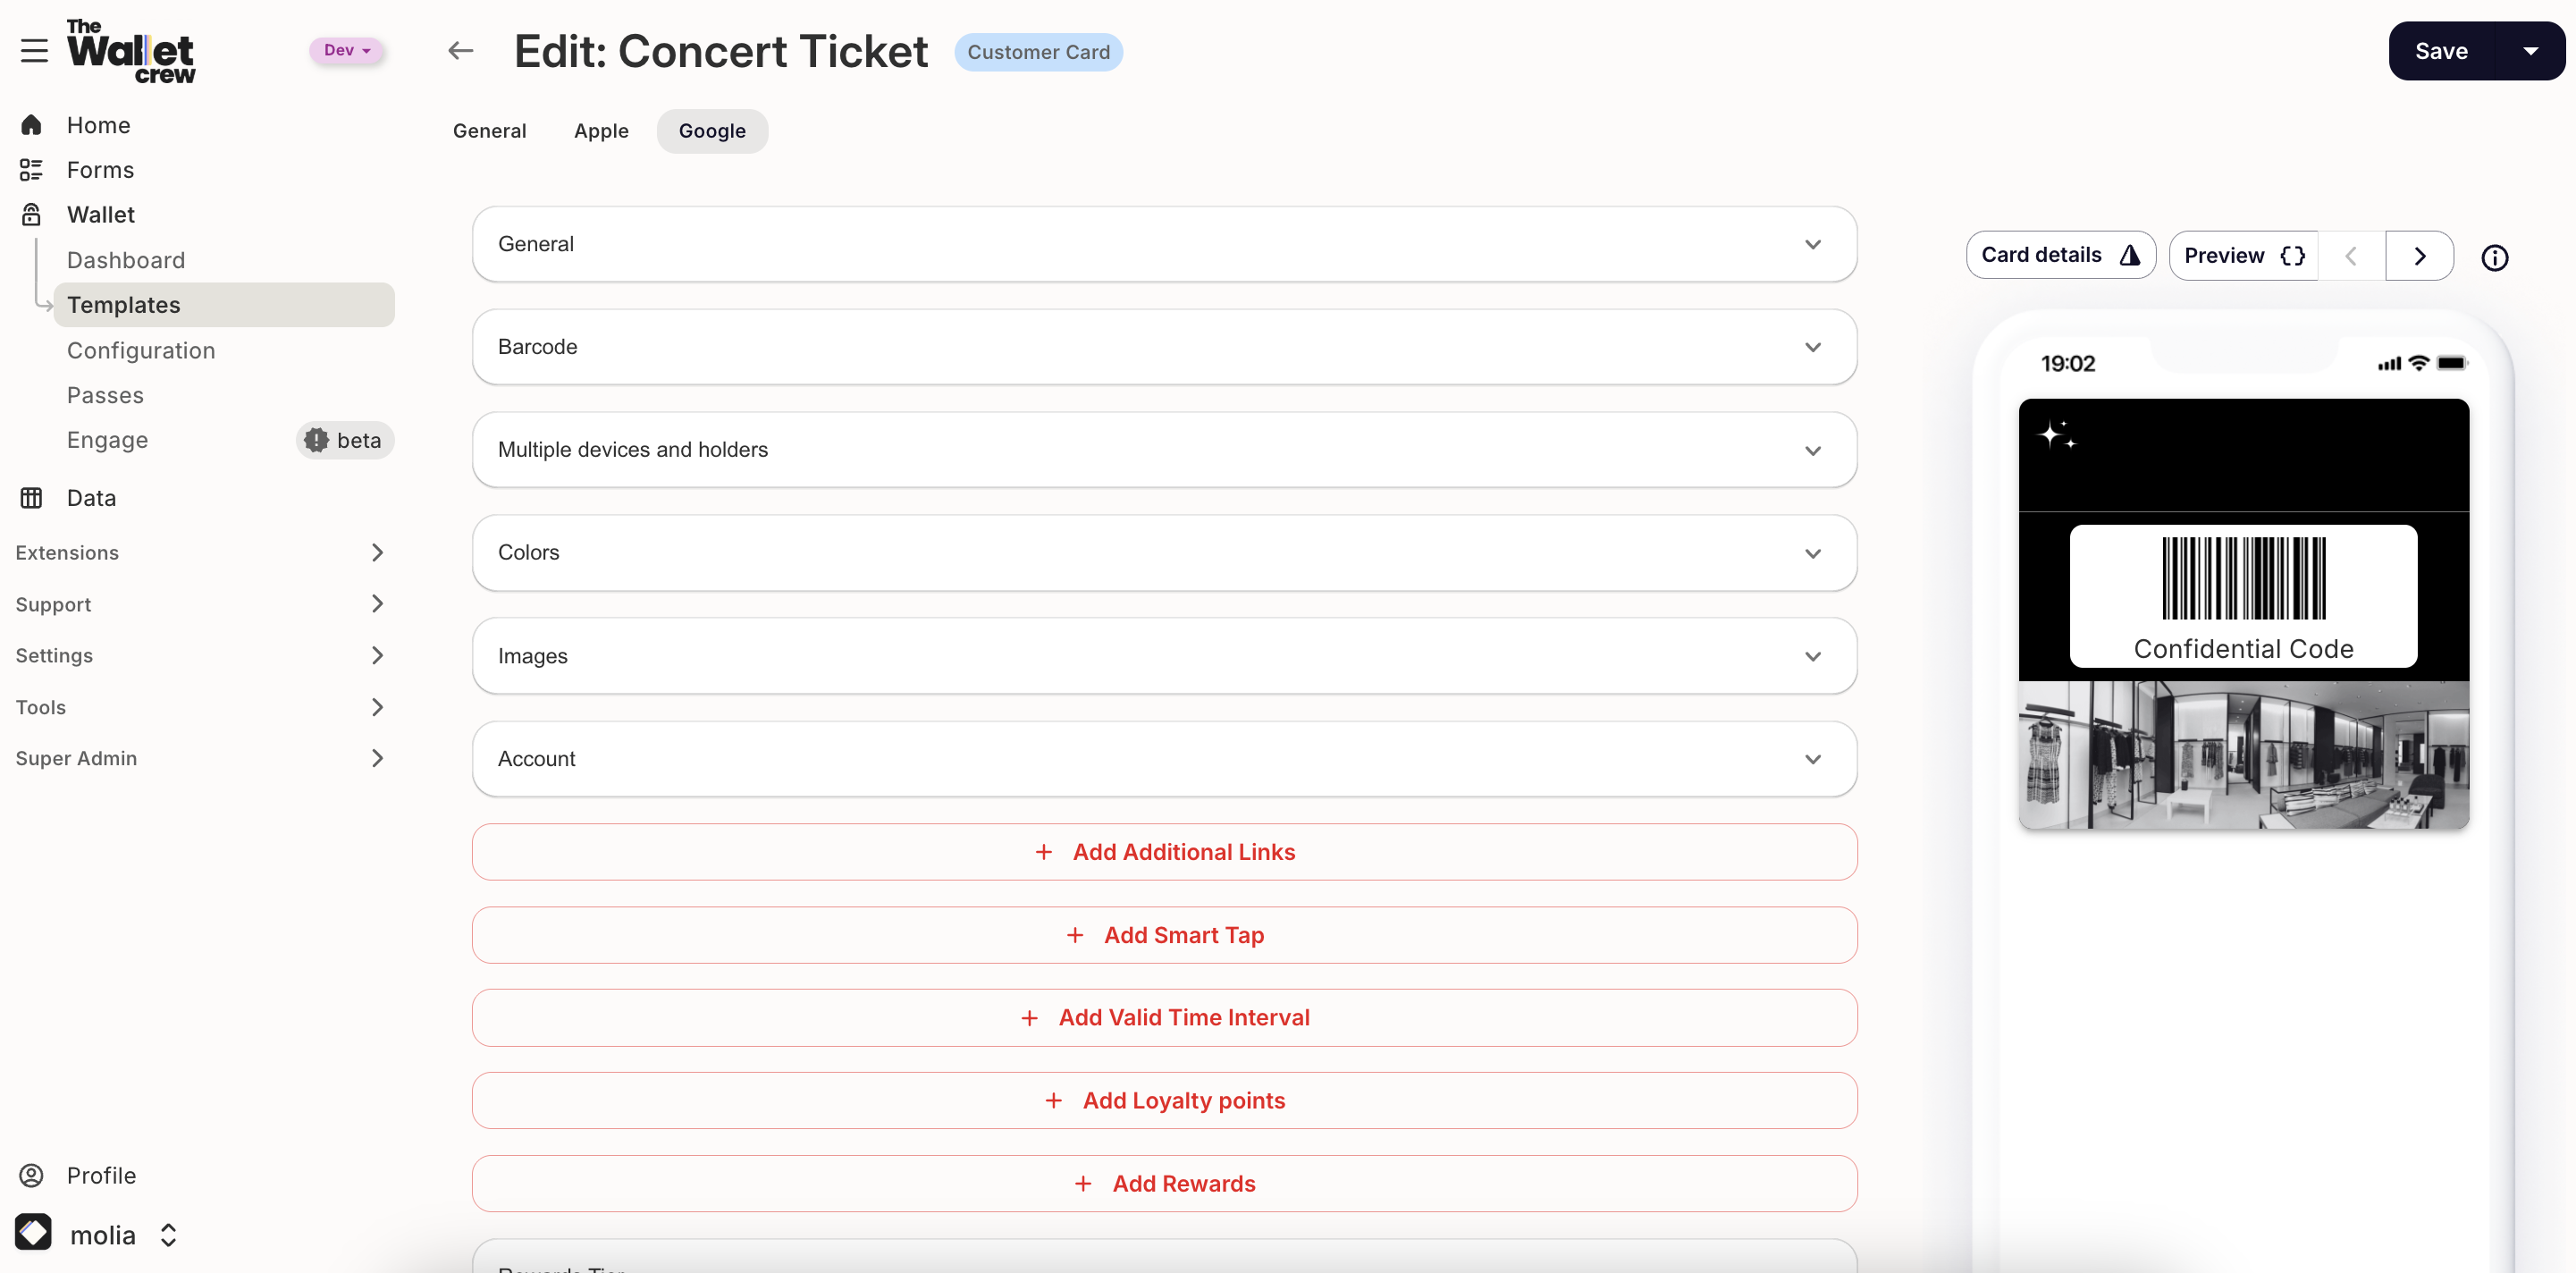Open Forms from the sidebar
This screenshot has width=2576, height=1273.
tap(100, 170)
